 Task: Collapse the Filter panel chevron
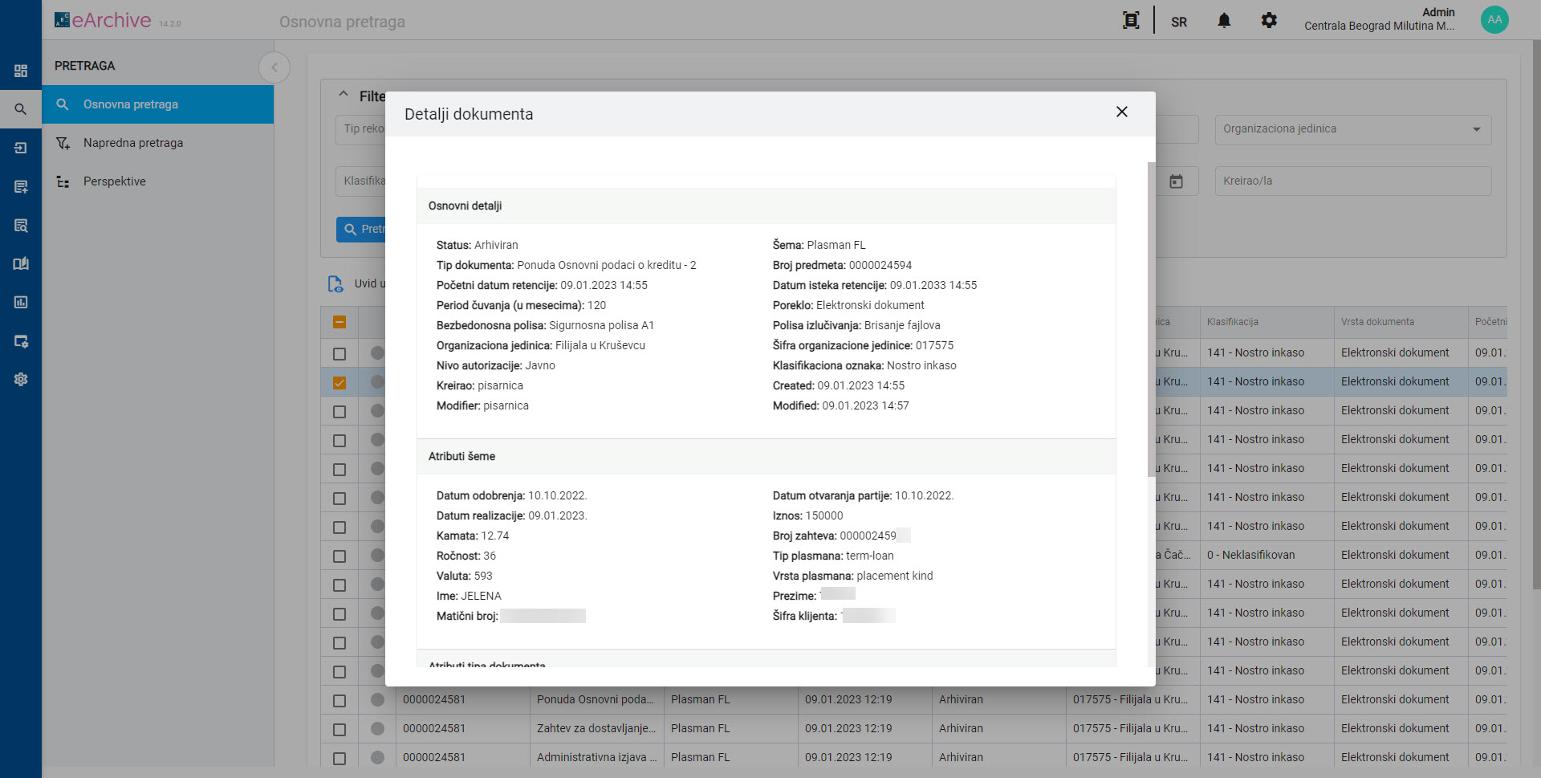344,95
